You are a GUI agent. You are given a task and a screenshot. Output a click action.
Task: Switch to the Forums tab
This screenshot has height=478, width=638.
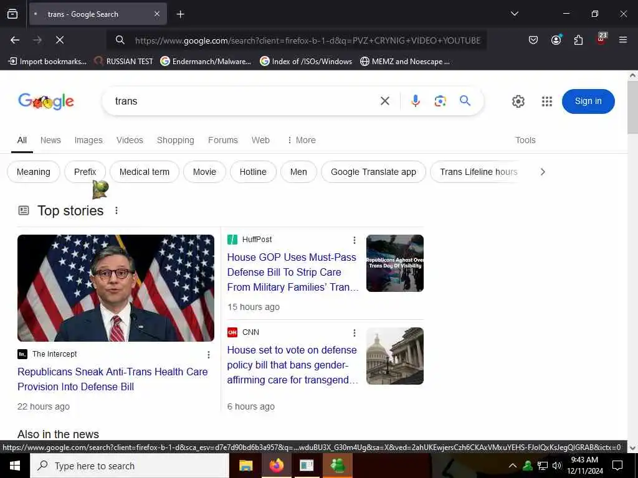point(223,140)
